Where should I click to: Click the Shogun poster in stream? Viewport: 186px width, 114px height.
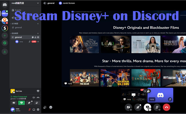[146, 78]
